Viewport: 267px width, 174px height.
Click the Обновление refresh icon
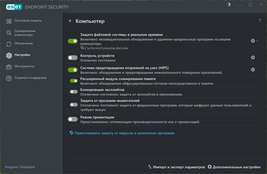(9, 44)
